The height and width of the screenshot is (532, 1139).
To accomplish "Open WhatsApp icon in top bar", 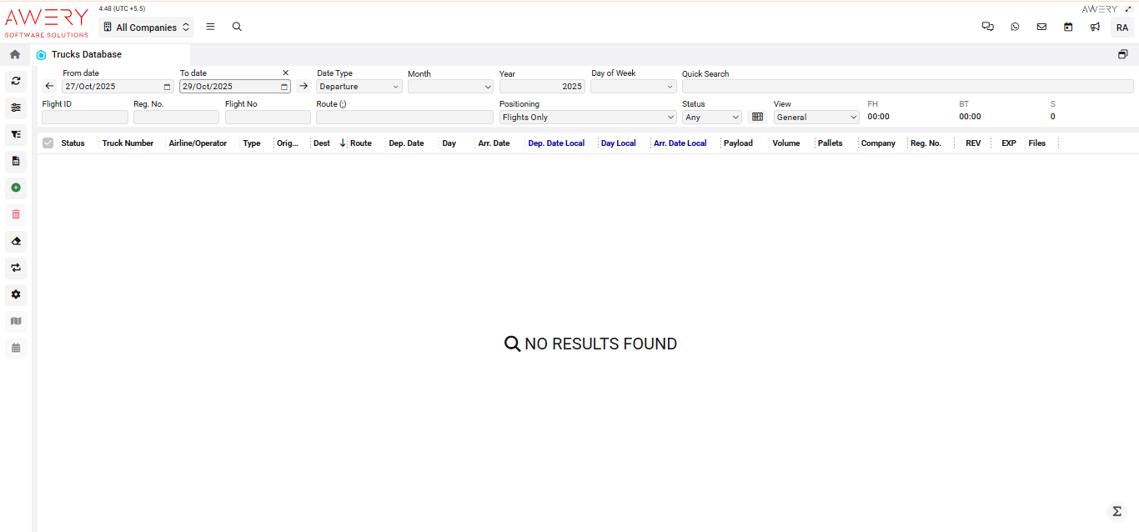I will tap(1015, 27).
